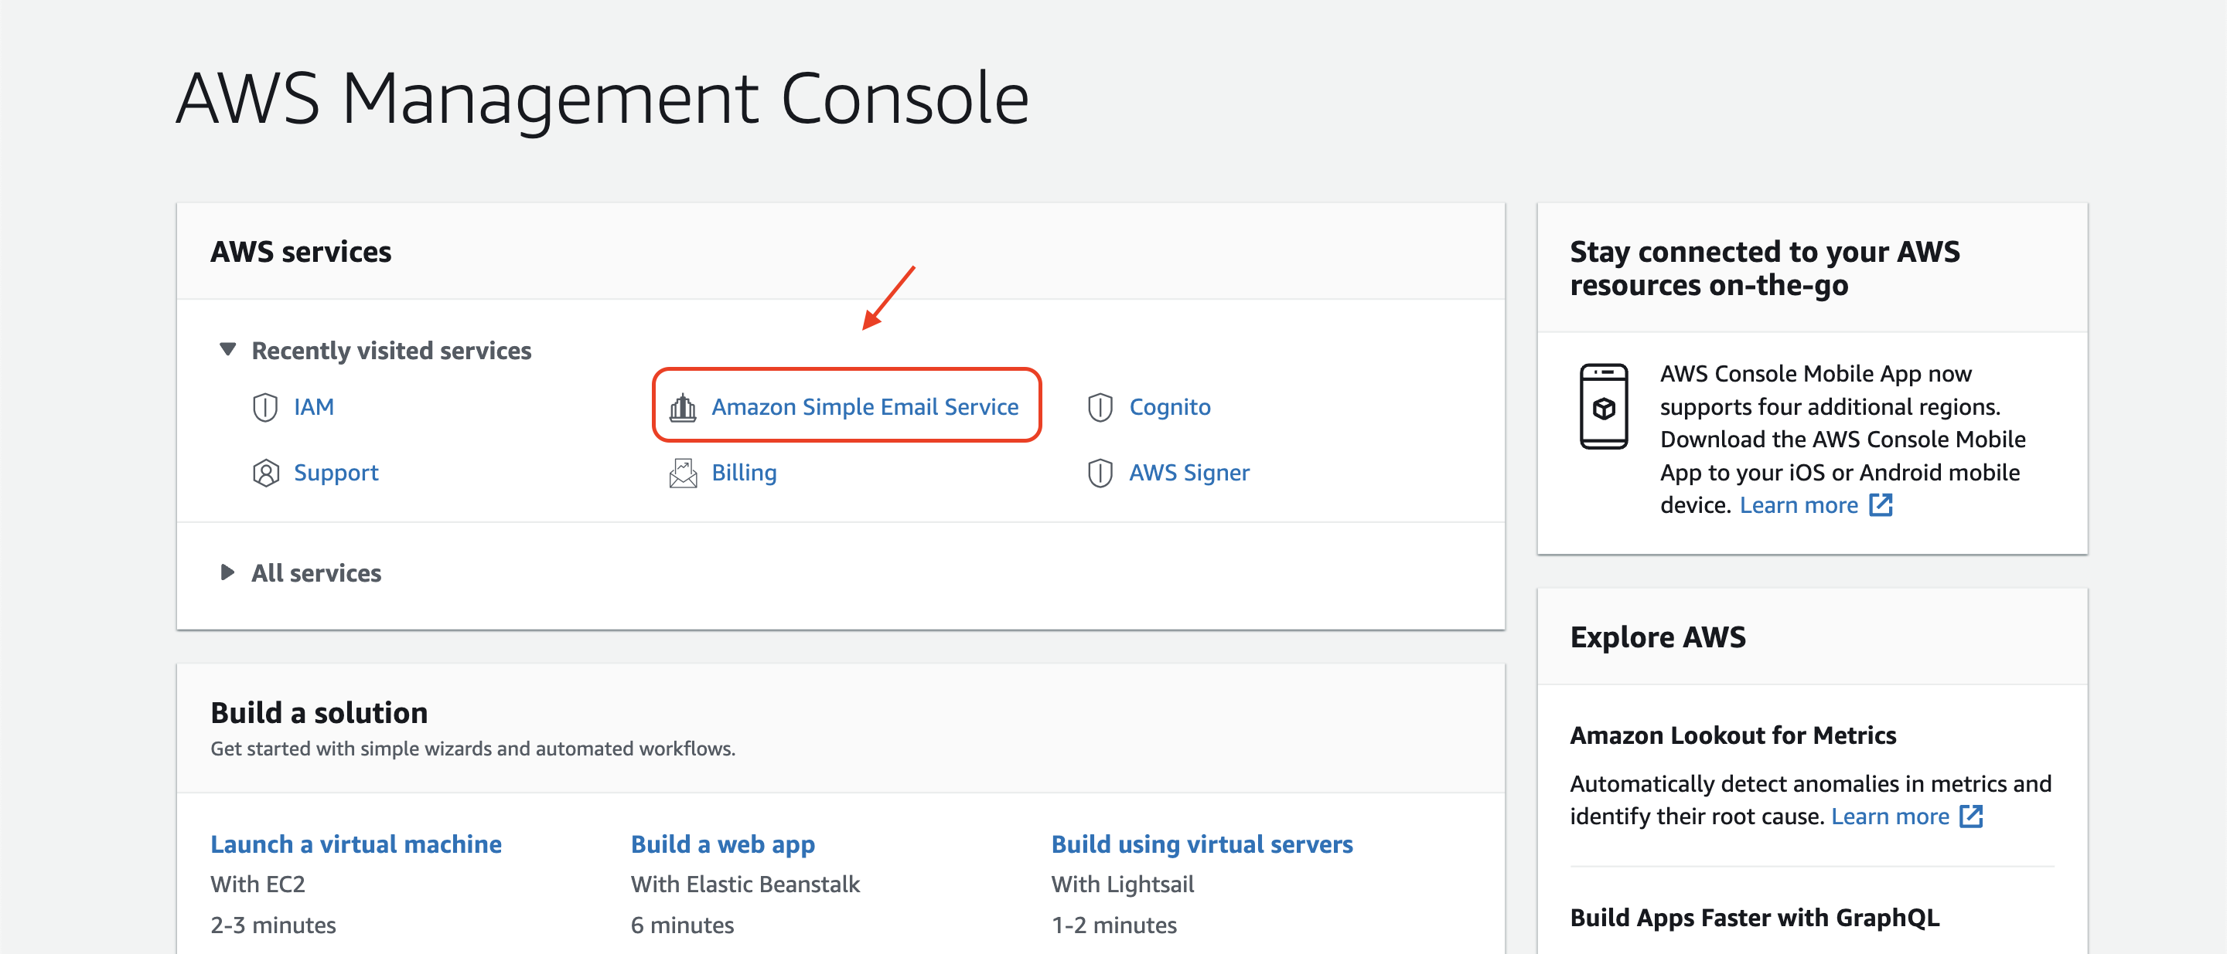Select Build a web app
The width and height of the screenshot is (2227, 954).
[723, 844]
